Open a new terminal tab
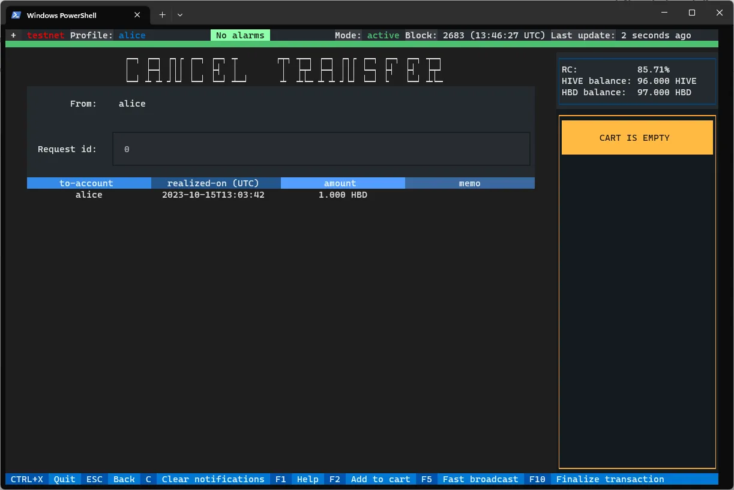 (x=162, y=15)
